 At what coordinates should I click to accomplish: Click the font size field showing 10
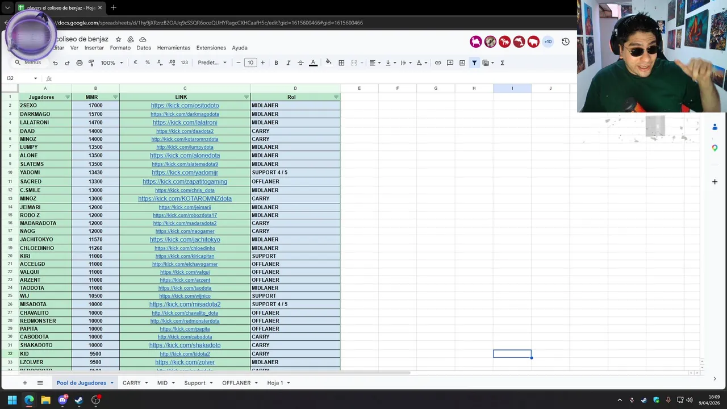coord(250,63)
